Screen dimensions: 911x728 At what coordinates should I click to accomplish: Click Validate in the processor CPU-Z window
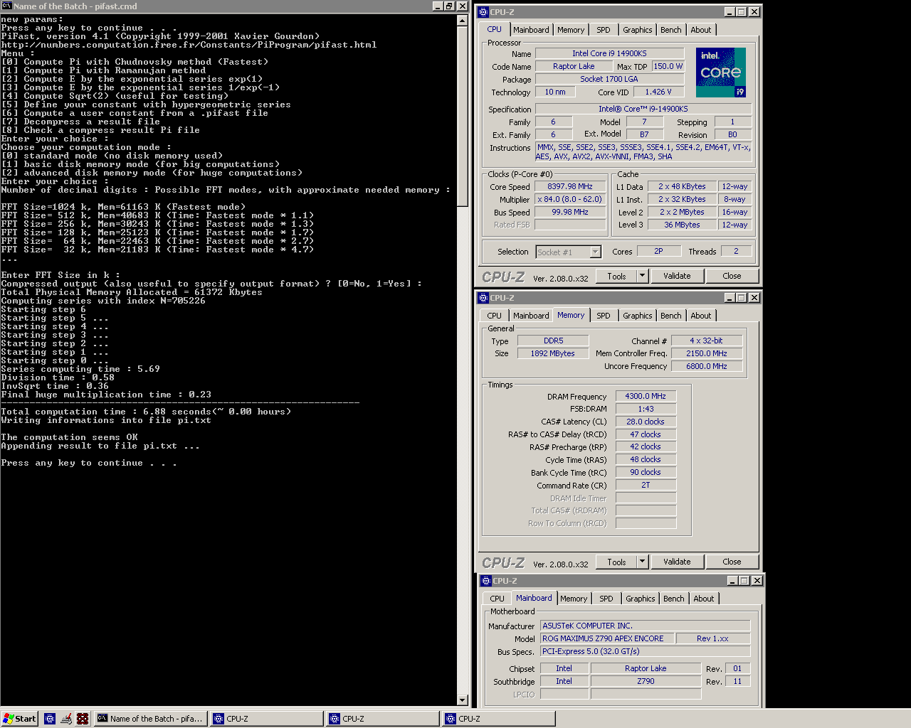point(677,276)
